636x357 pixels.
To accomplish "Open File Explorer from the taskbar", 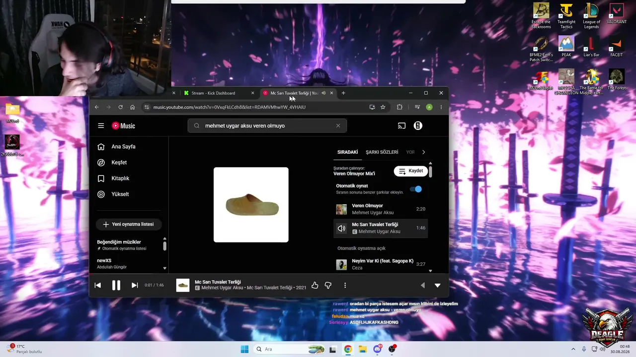I will coord(363,349).
